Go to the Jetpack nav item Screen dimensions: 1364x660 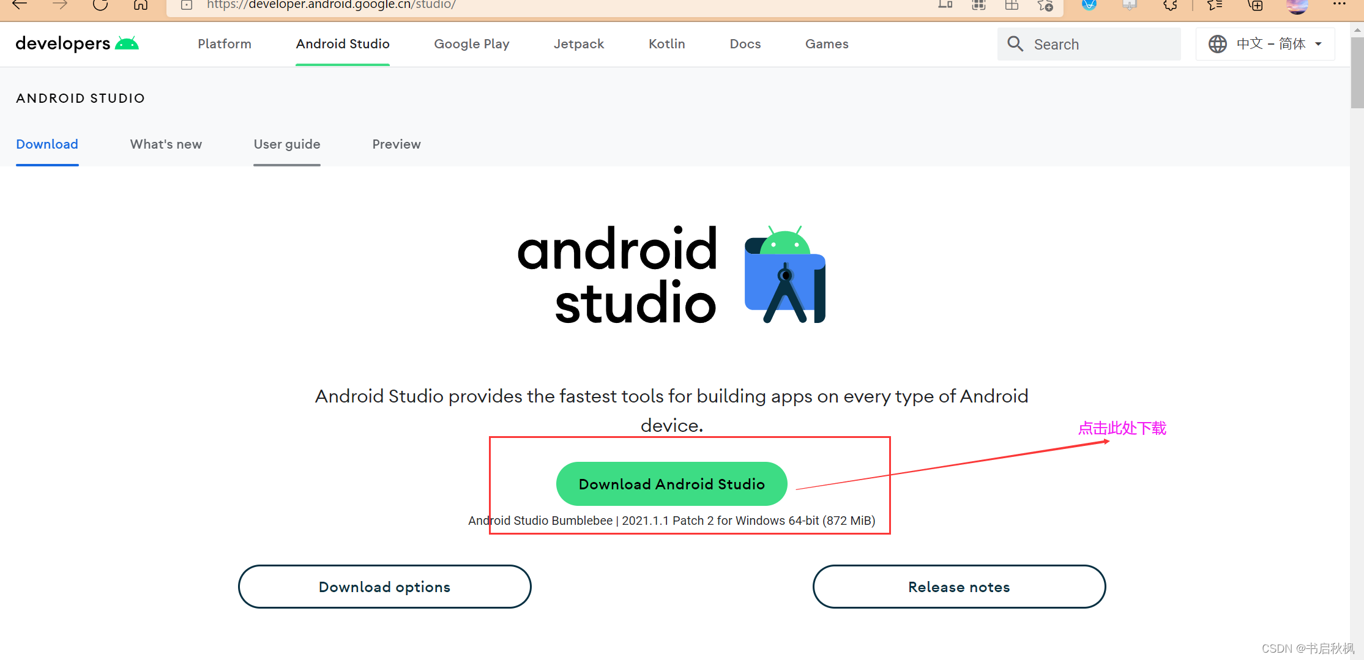coord(579,44)
